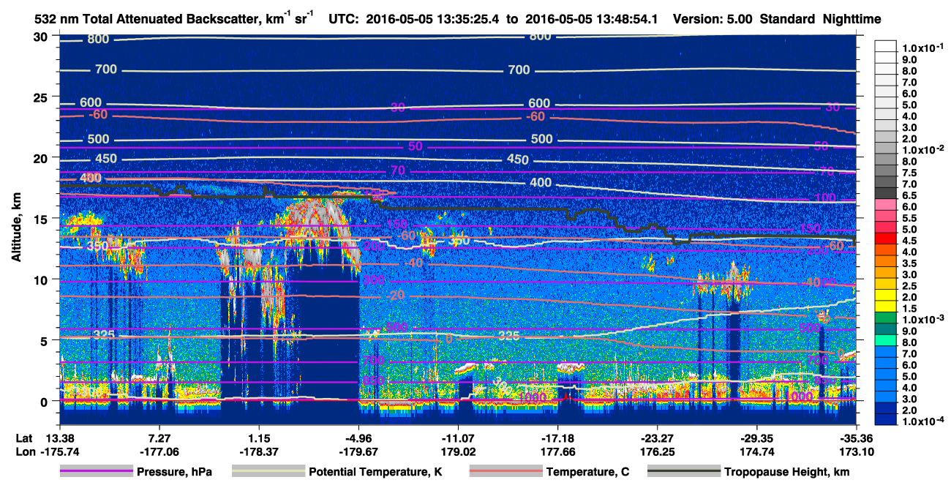Click the 6.5 colorbar label
Viewport: 951px width, 488px height.
pos(910,195)
